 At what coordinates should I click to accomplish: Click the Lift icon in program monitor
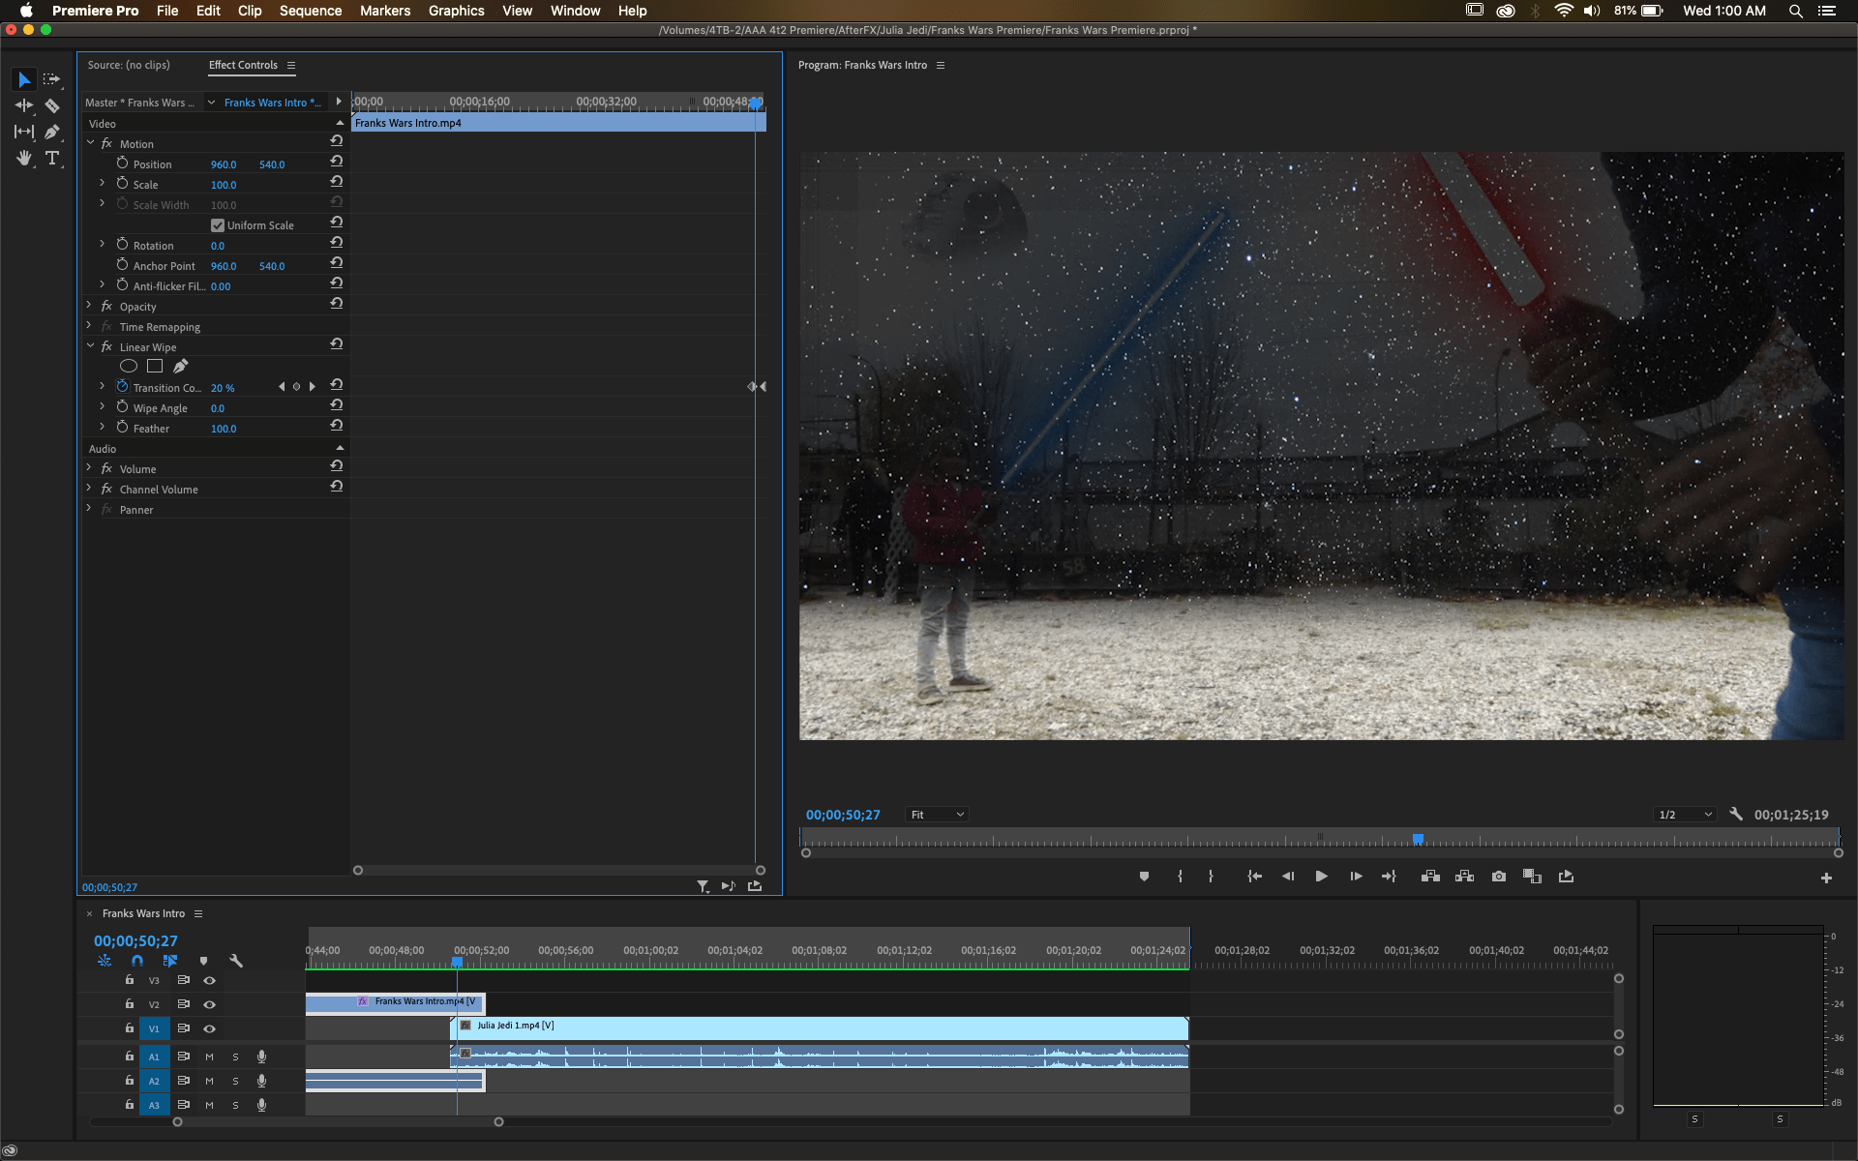1429,877
